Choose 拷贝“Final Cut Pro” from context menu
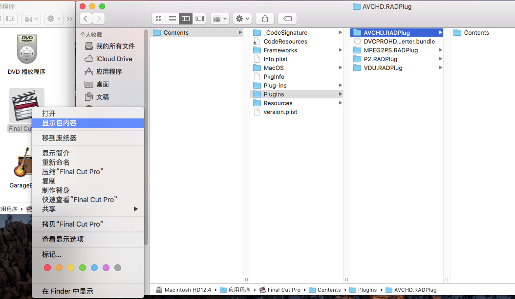Image resolution: width=515 pixels, height=299 pixels. click(x=88, y=224)
